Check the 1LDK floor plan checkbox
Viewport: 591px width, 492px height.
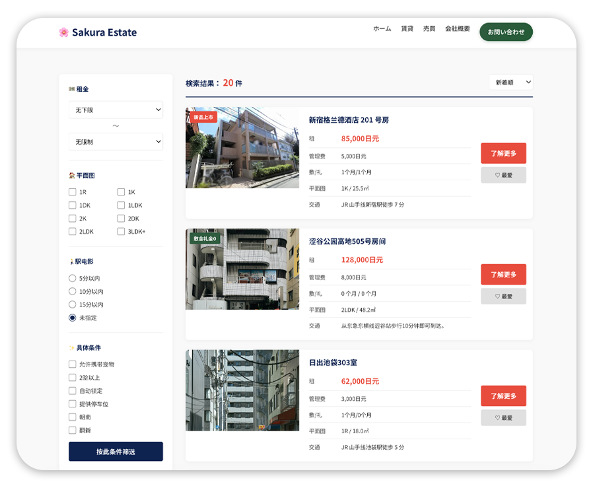122,205
